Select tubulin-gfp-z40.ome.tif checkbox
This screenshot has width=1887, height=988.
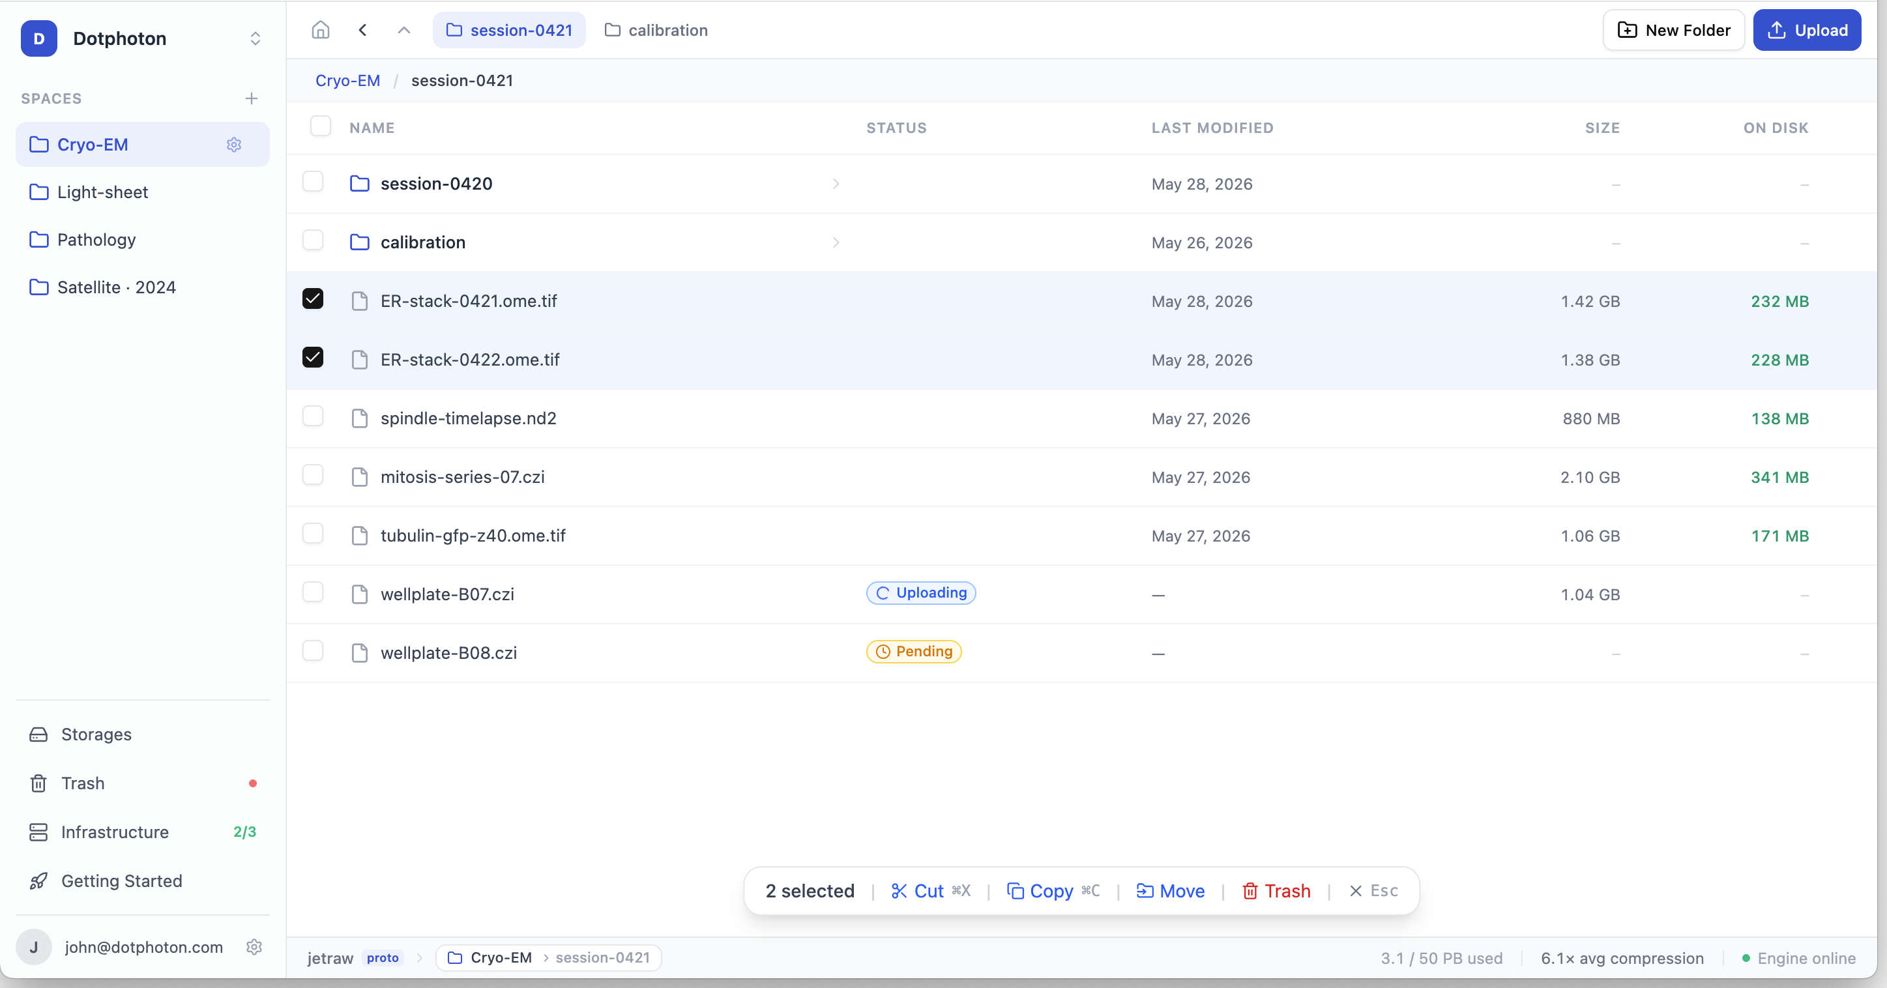pos(313,533)
